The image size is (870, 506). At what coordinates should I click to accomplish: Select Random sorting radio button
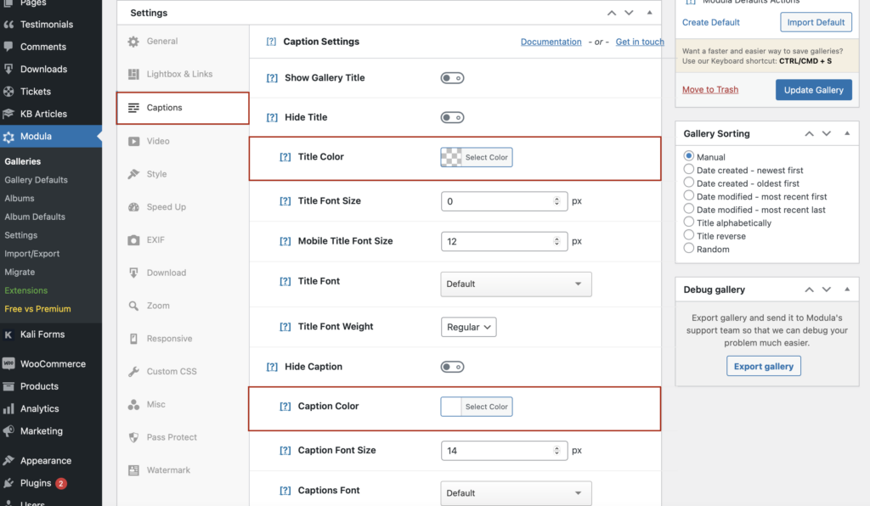(688, 248)
